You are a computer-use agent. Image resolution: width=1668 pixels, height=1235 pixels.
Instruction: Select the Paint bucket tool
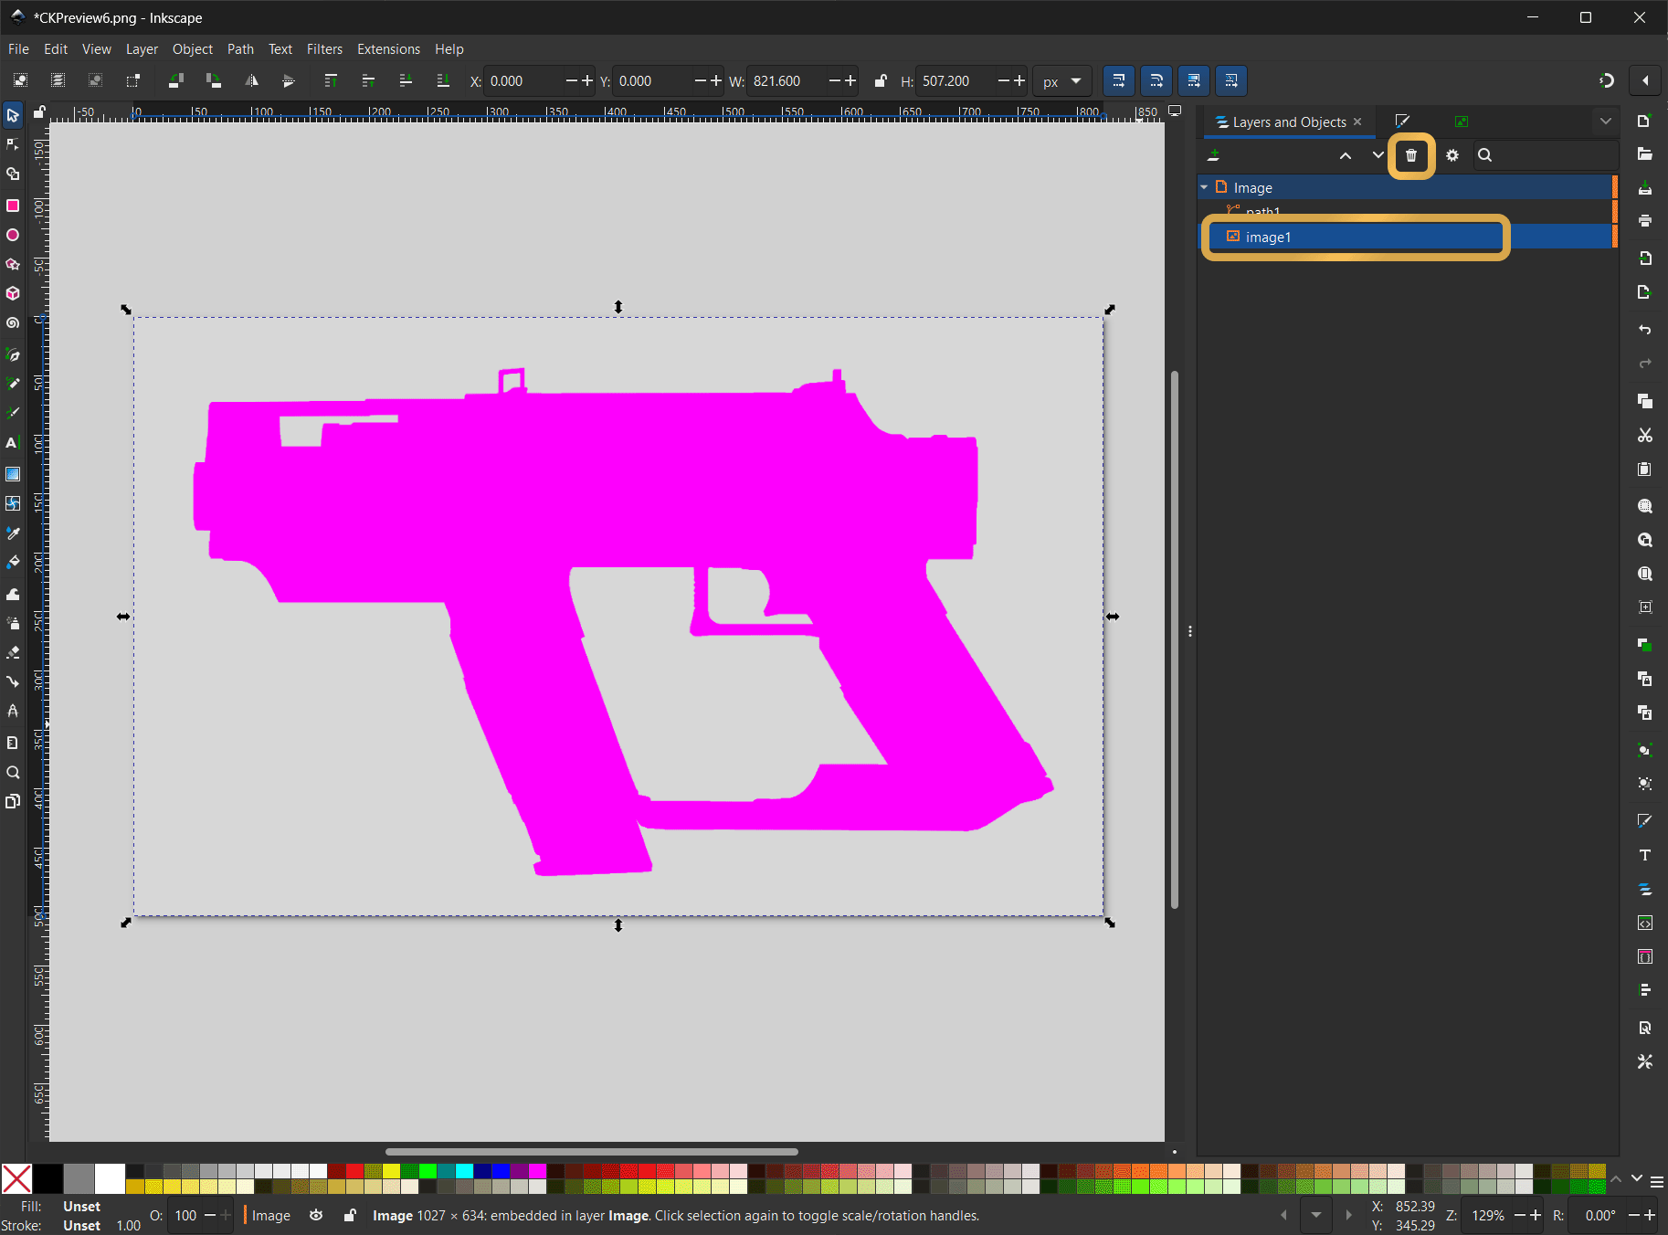[13, 562]
